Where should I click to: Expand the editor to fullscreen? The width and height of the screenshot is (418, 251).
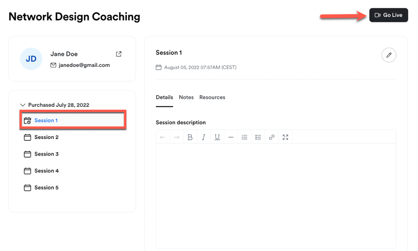click(285, 137)
